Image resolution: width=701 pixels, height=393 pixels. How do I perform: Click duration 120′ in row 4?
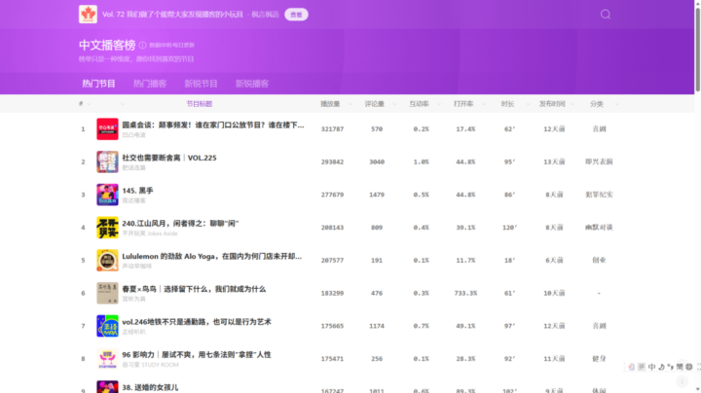pos(509,228)
